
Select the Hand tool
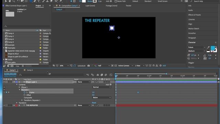(x=10, y=1)
